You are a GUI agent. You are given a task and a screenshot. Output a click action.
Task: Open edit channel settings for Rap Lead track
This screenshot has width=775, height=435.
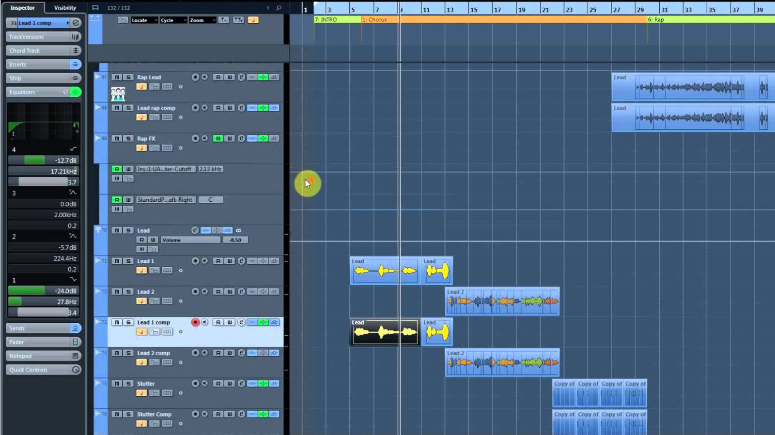(x=241, y=77)
